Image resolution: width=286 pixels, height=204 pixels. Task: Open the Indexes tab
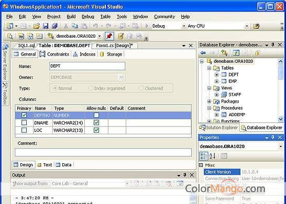(84, 54)
